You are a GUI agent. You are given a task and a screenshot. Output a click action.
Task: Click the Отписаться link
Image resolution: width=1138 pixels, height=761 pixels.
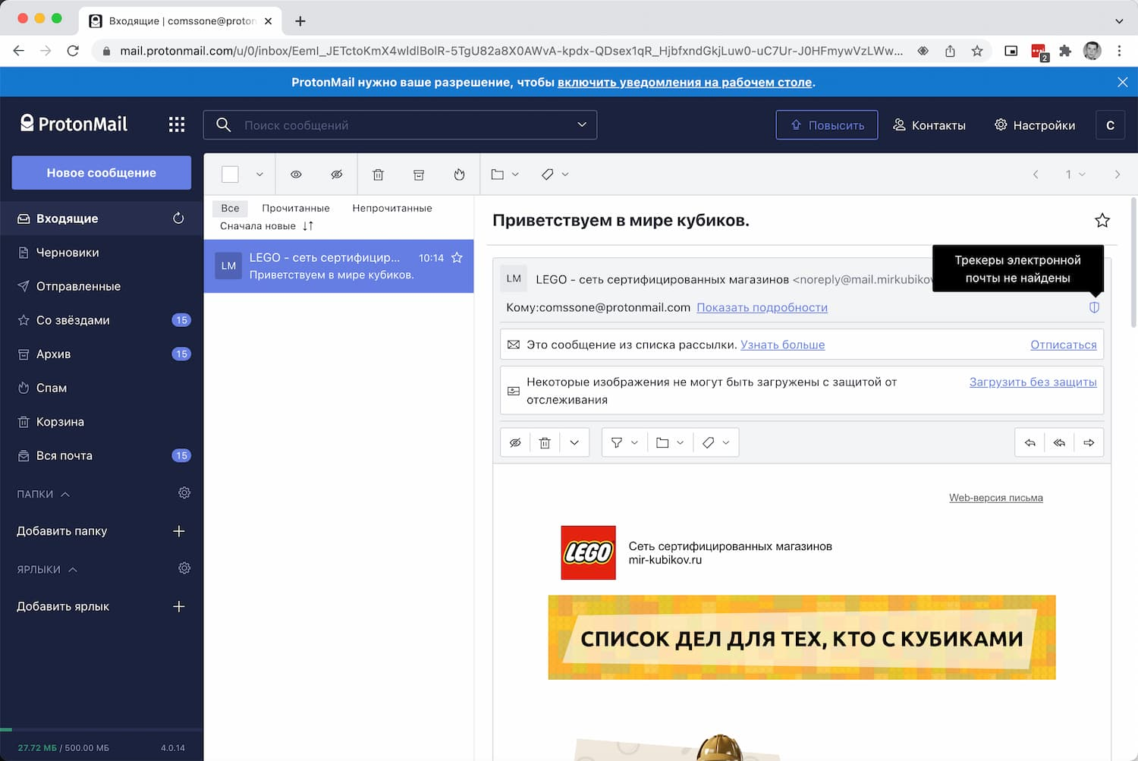point(1063,344)
